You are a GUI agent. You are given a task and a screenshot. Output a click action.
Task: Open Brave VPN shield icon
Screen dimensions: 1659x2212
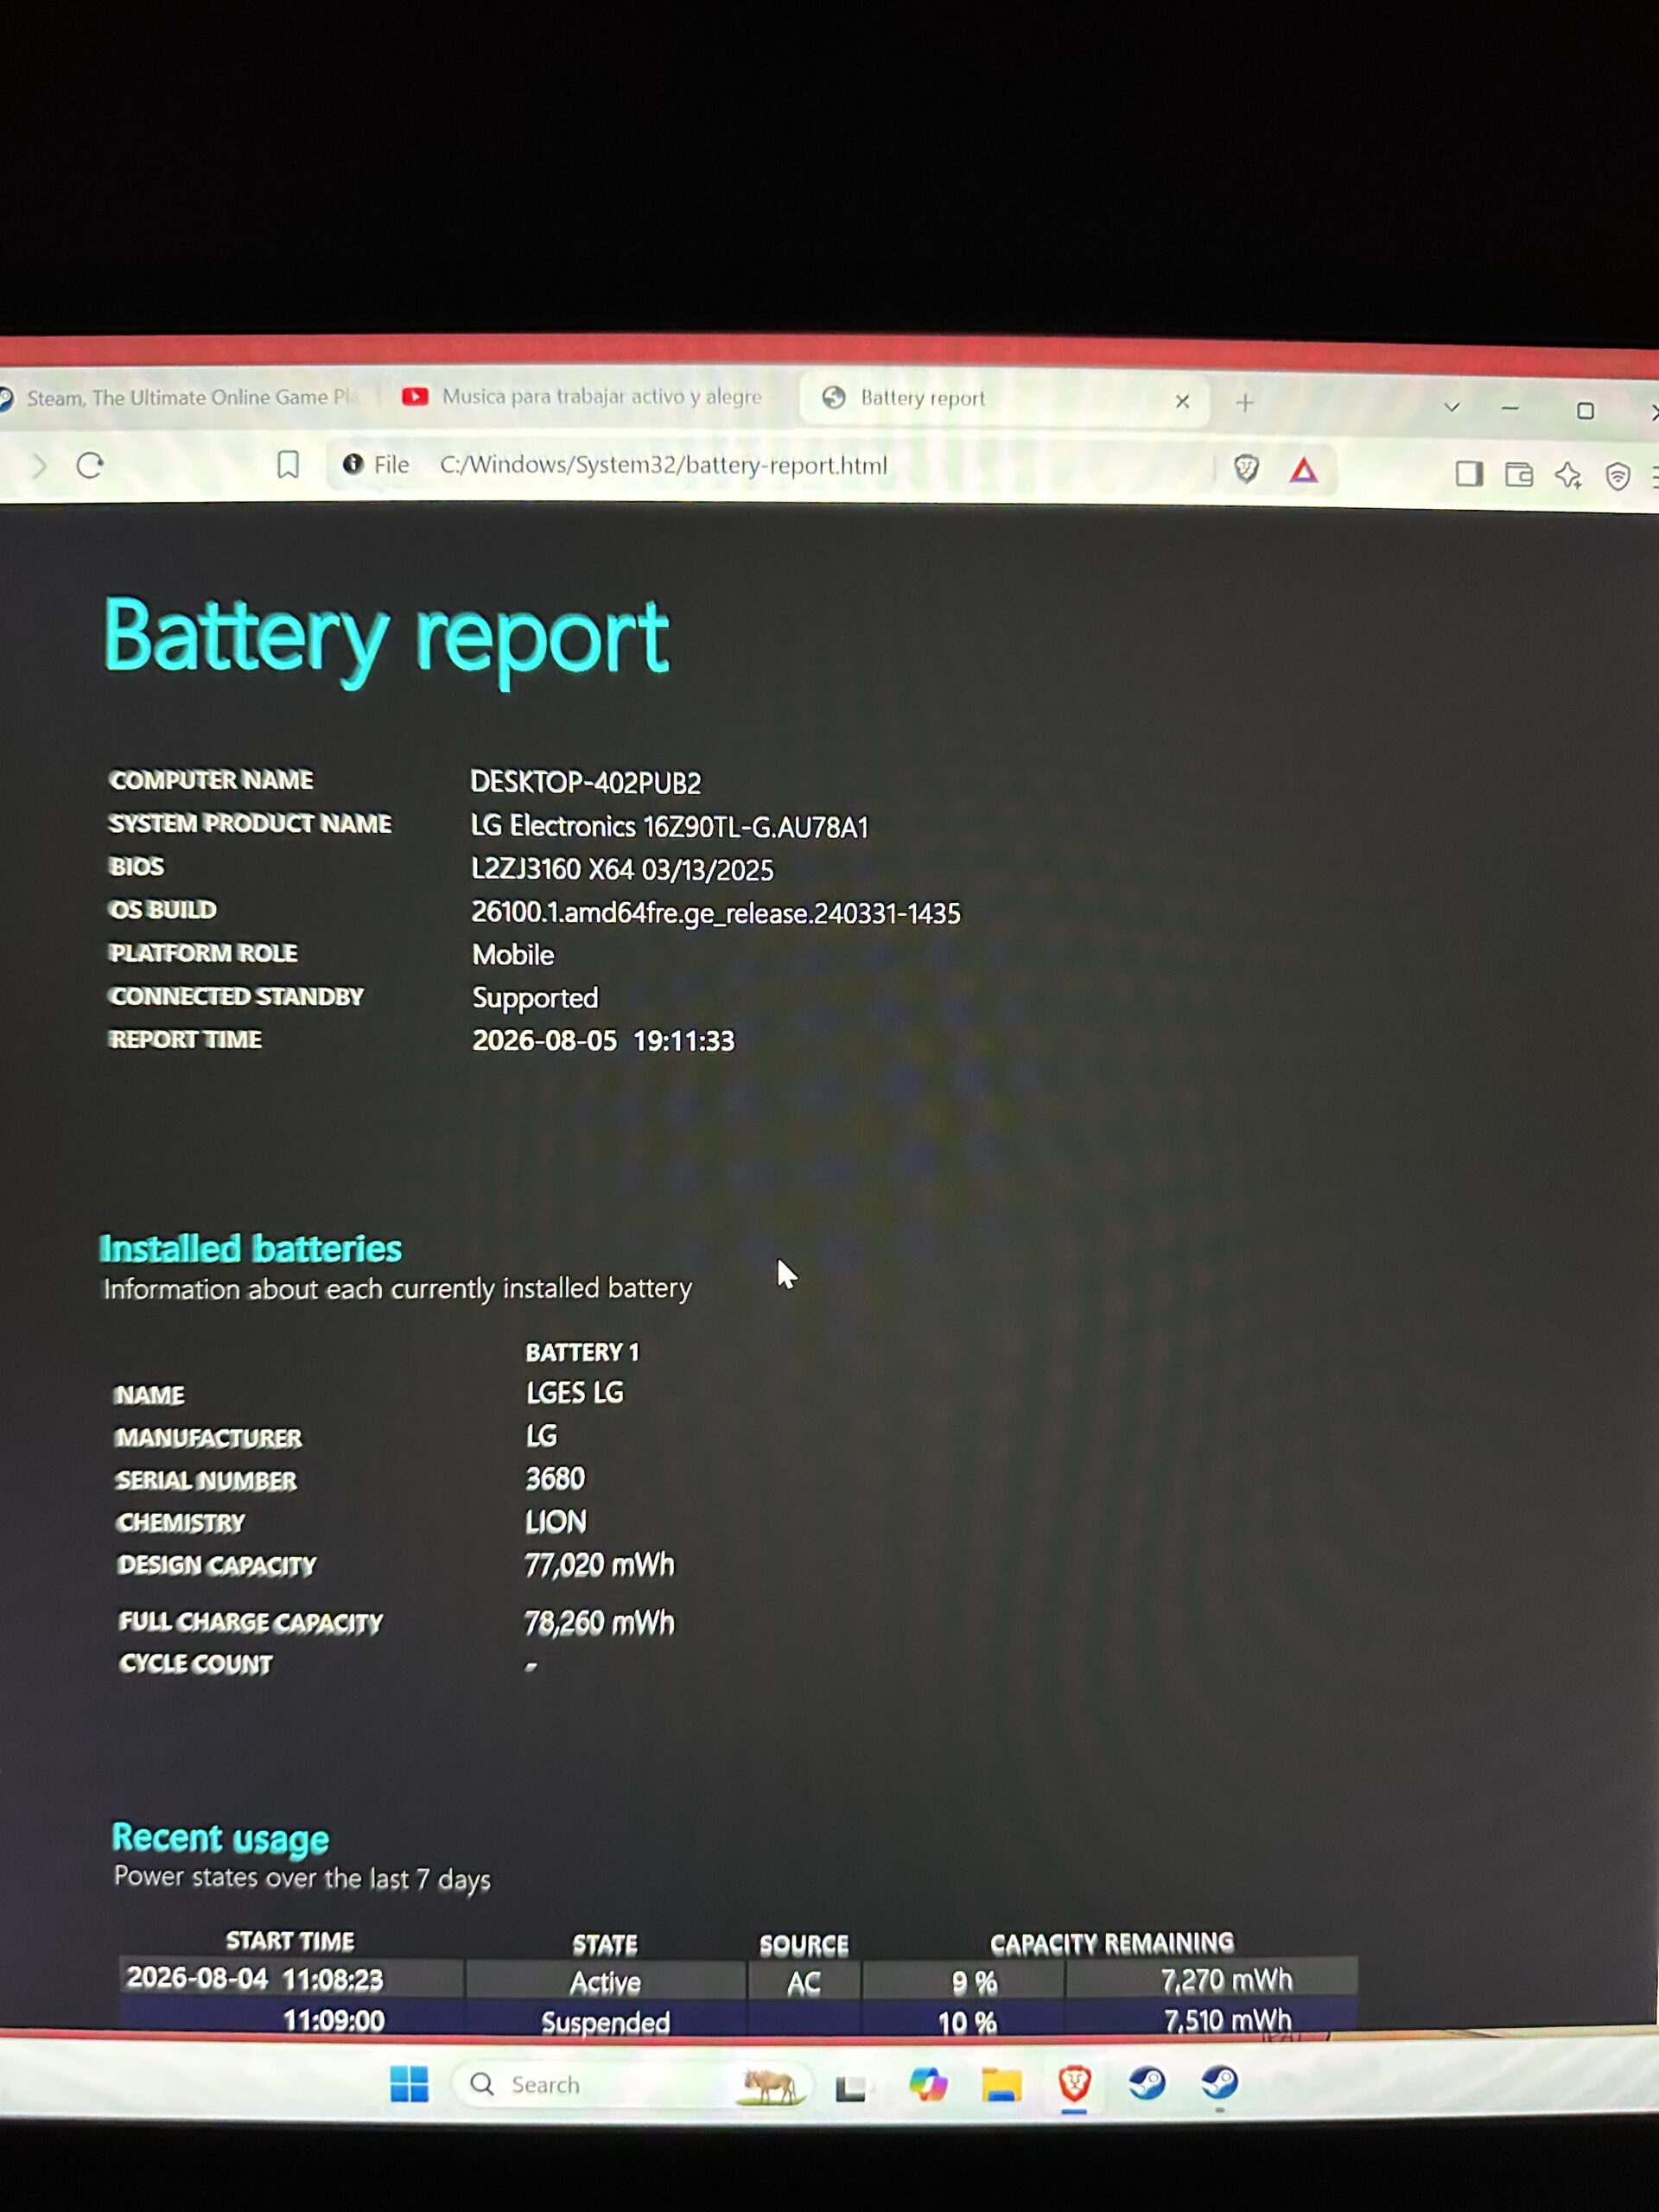pyautogui.click(x=1617, y=477)
